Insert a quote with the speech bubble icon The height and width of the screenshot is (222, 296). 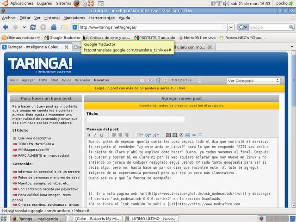coord(200,135)
